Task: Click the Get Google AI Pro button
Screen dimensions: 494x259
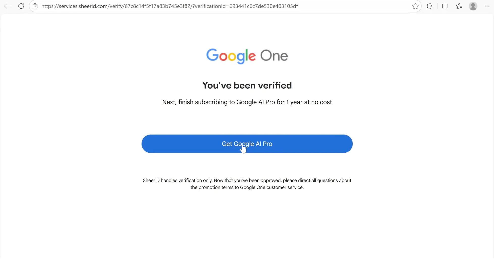Action: (247, 144)
